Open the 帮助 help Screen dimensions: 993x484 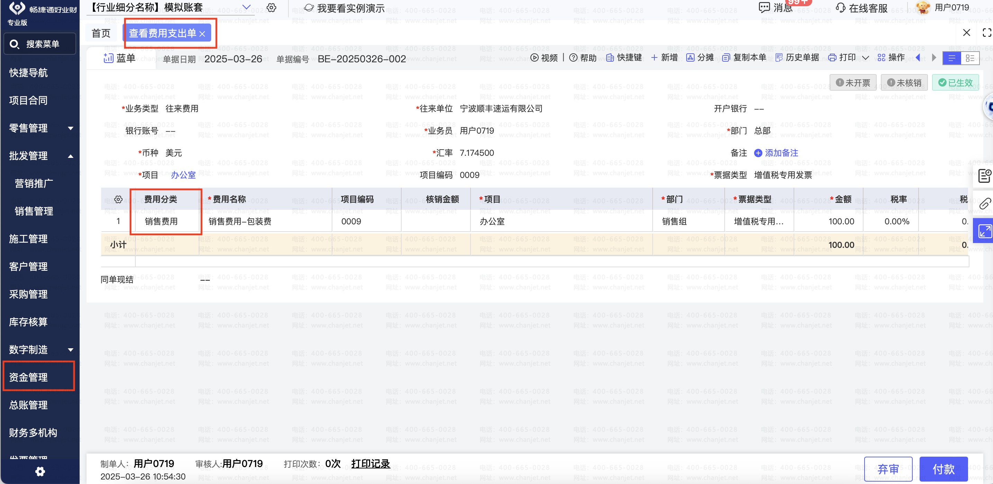pyautogui.click(x=583, y=58)
